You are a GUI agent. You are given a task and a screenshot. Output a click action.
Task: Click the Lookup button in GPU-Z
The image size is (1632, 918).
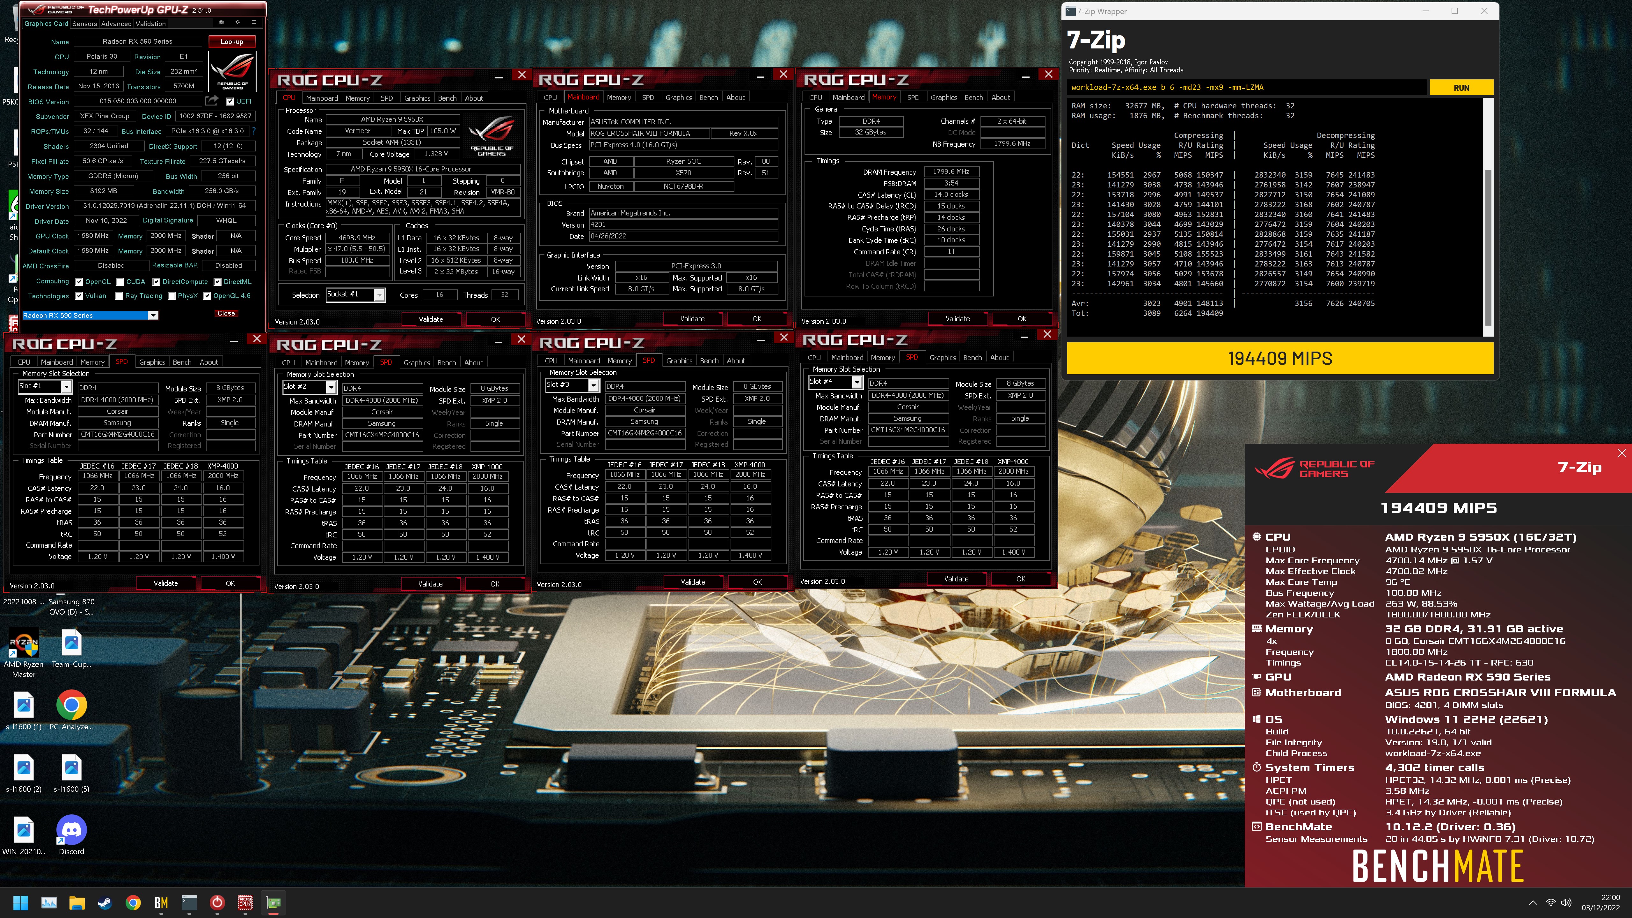pyautogui.click(x=232, y=42)
